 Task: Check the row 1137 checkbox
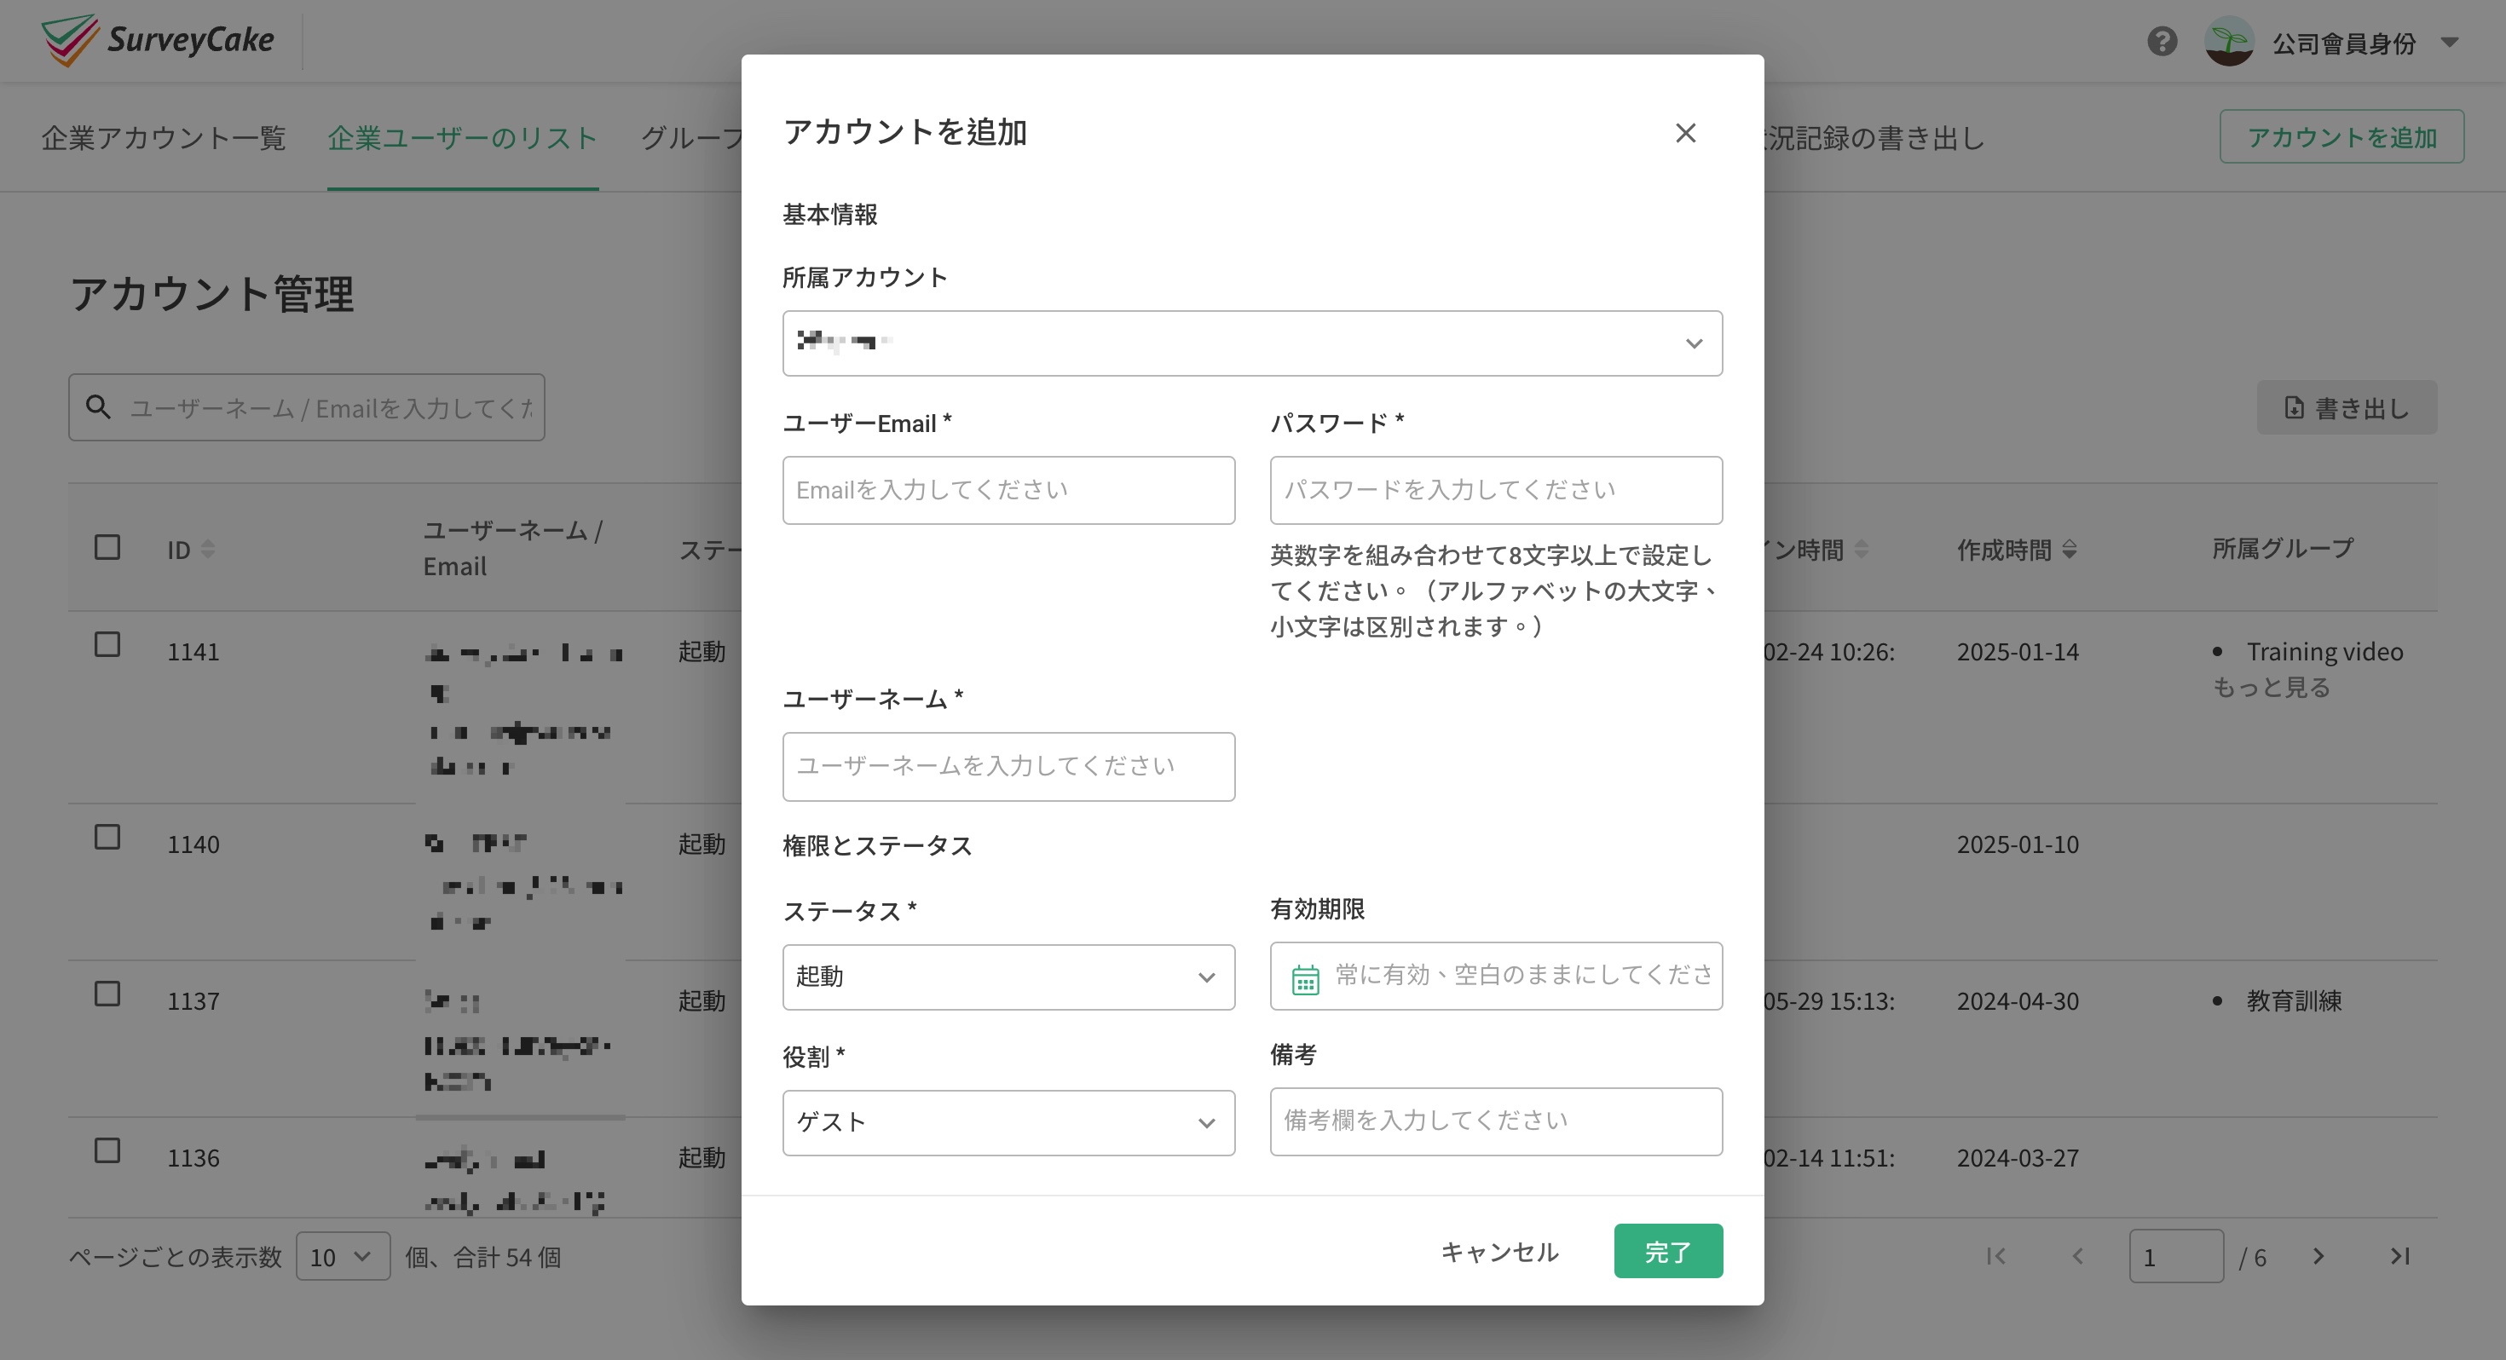107,994
